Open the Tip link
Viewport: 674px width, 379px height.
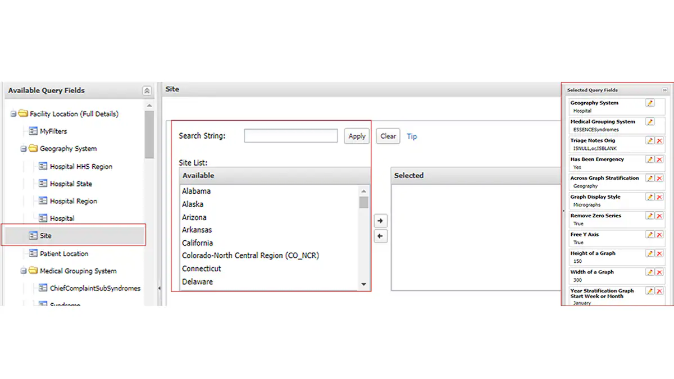tap(412, 136)
